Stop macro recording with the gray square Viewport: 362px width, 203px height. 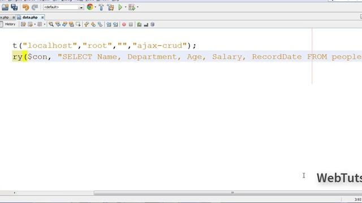(131, 24)
